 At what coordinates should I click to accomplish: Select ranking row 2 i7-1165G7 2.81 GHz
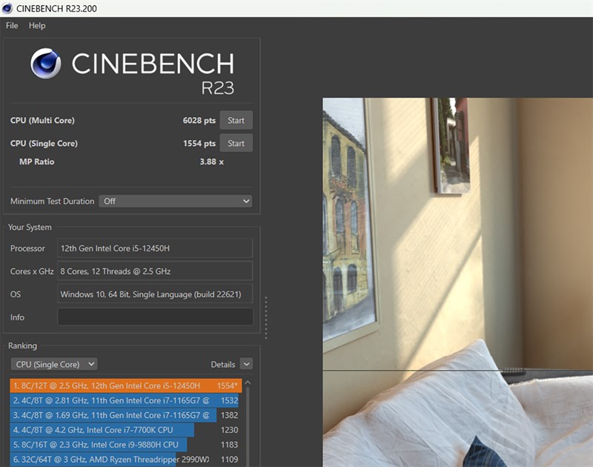[125, 400]
